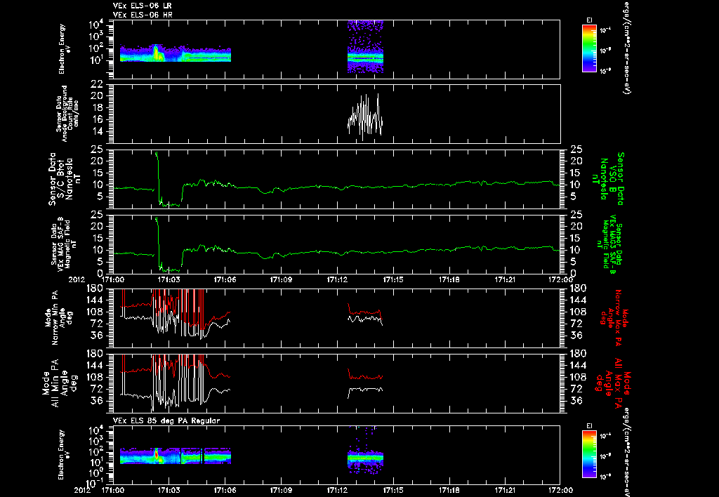Click the right '144' tick of the All PA panel
The height and width of the screenshot is (497, 719).
pyautogui.click(x=579, y=366)
